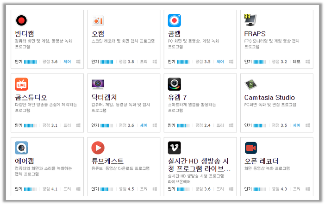Image resolution: width=325 pixels, height=205 pixels.
Task: Click Windows logo icon on 오캠 card
Action: pos(155,62)
